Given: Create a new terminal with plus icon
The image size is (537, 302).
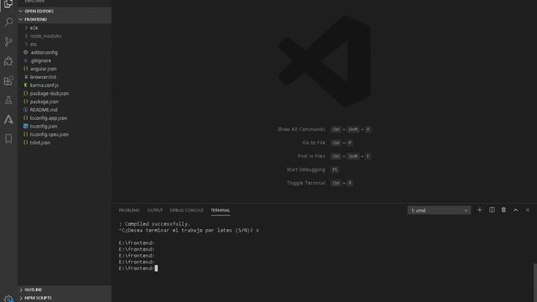Looking at the screenshot, I should [479, 210].
